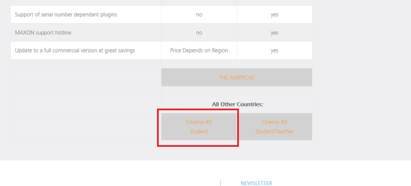Open THE AMERICAS region link
Image resolution: width=411 pixels, height=186 pixels.
coord(236,77)
